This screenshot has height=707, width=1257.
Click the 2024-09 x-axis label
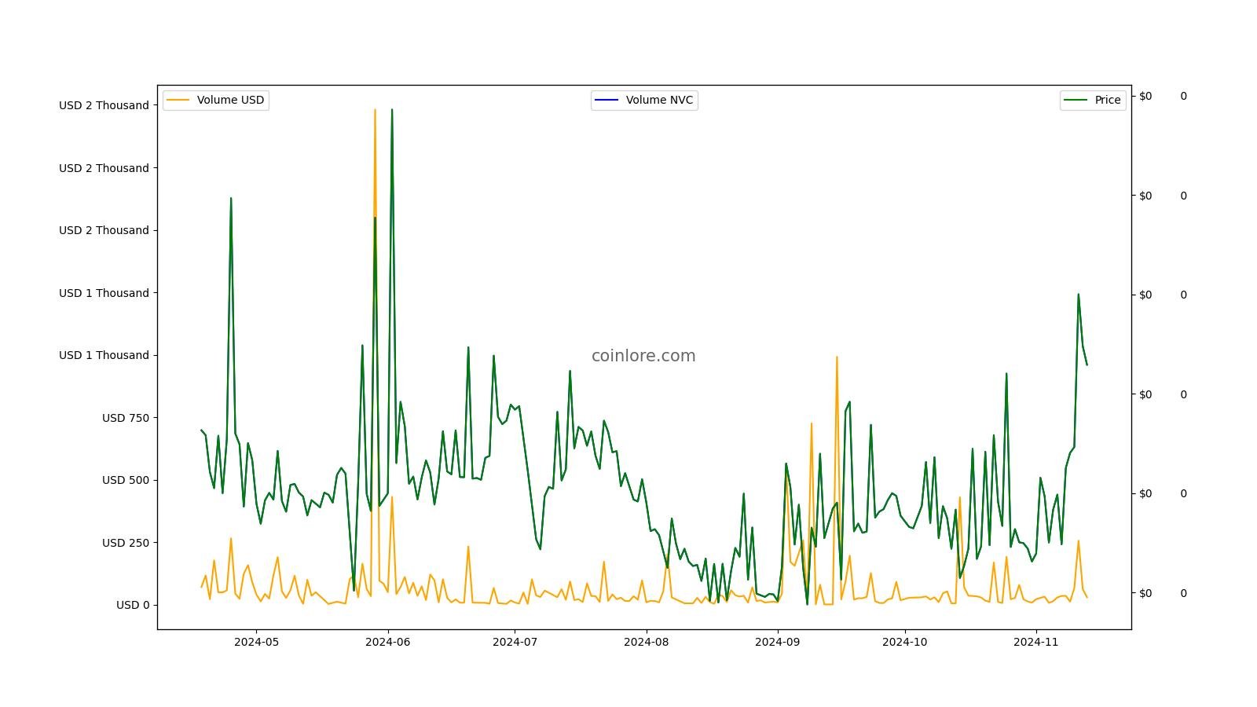click(x=778, y=642)
